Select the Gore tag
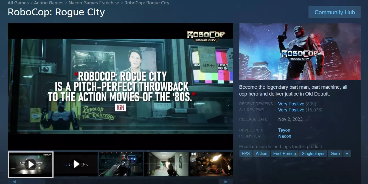This screenshot has height=184, width=368. tap(335, 154)
